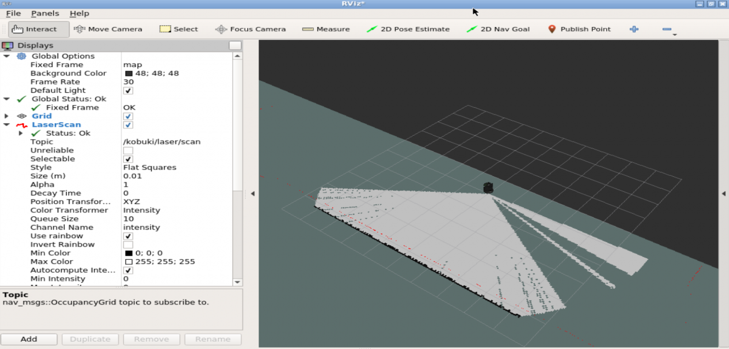729x349 pixels.
Task: Click the Background Color swatch
Action: point(129,73)
